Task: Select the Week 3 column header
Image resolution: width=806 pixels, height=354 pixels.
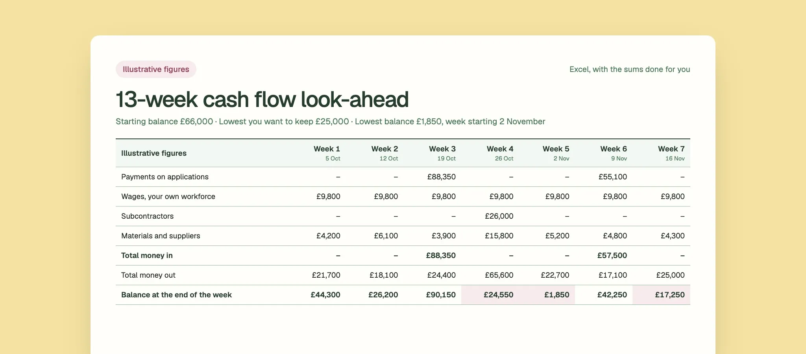Action: pos(433,153)
